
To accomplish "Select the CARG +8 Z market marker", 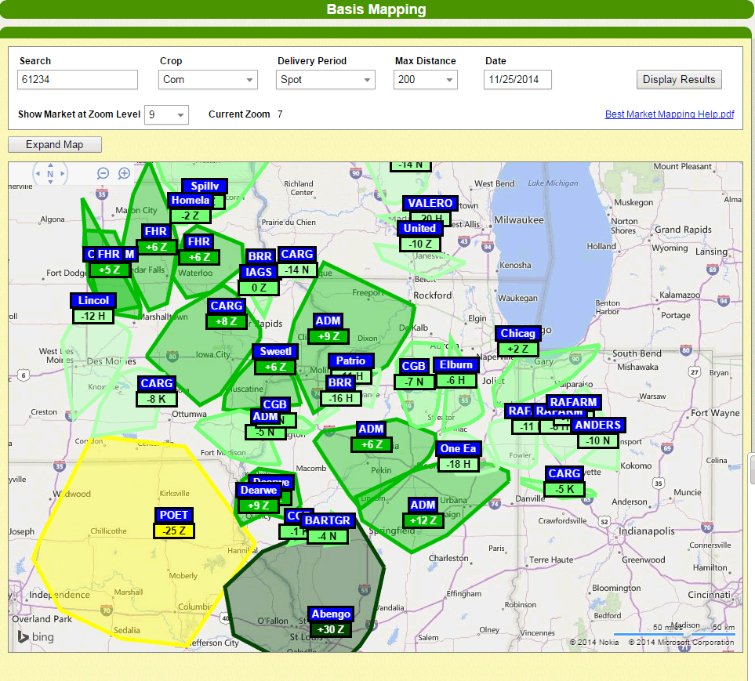I will 227,313.
